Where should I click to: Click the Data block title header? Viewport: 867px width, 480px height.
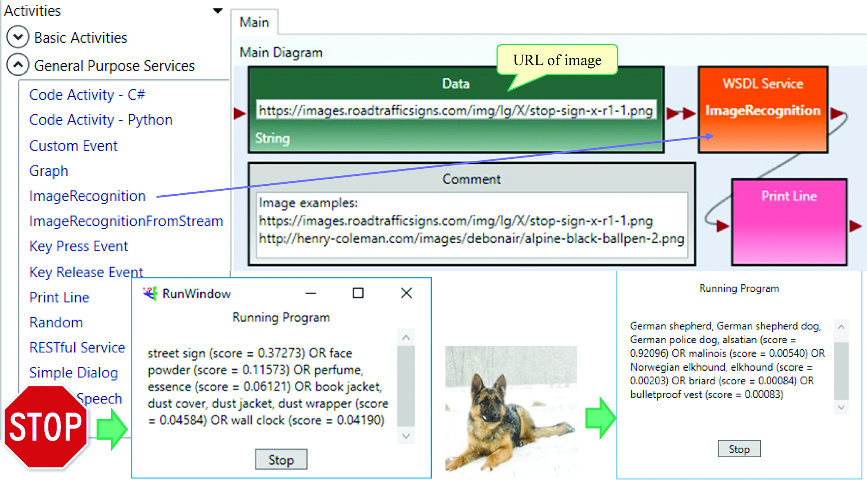[x=456, y=84]
